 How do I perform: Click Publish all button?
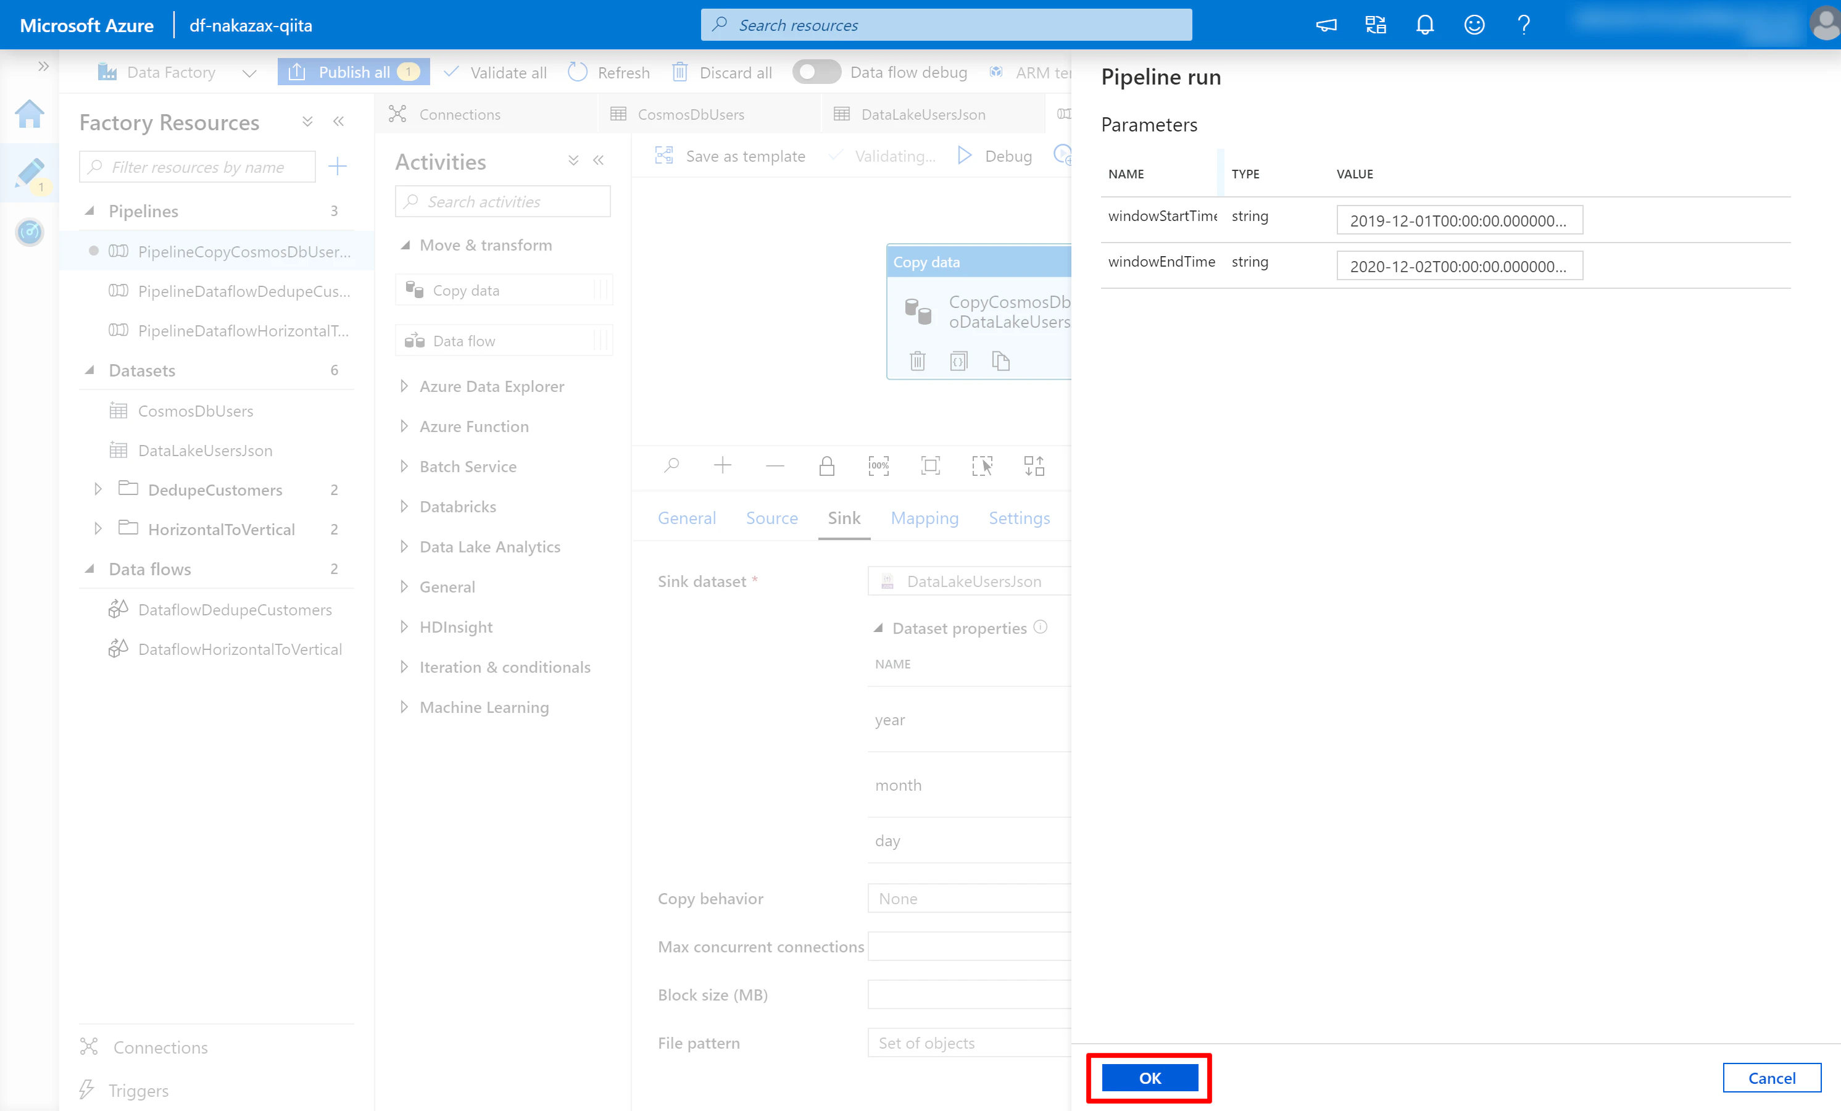[x=354, y=72]
